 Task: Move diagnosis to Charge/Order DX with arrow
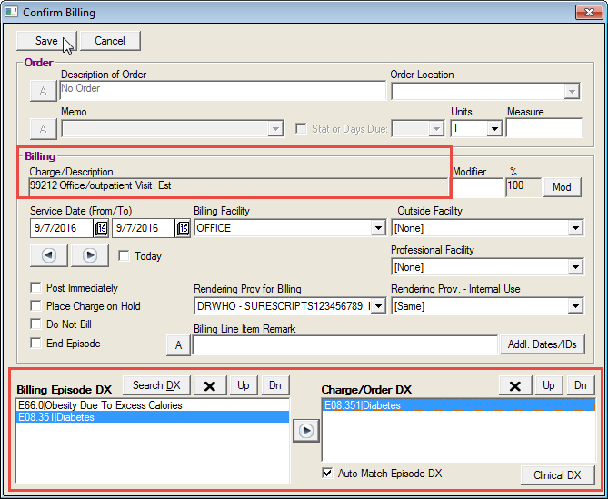pos(305,430)
